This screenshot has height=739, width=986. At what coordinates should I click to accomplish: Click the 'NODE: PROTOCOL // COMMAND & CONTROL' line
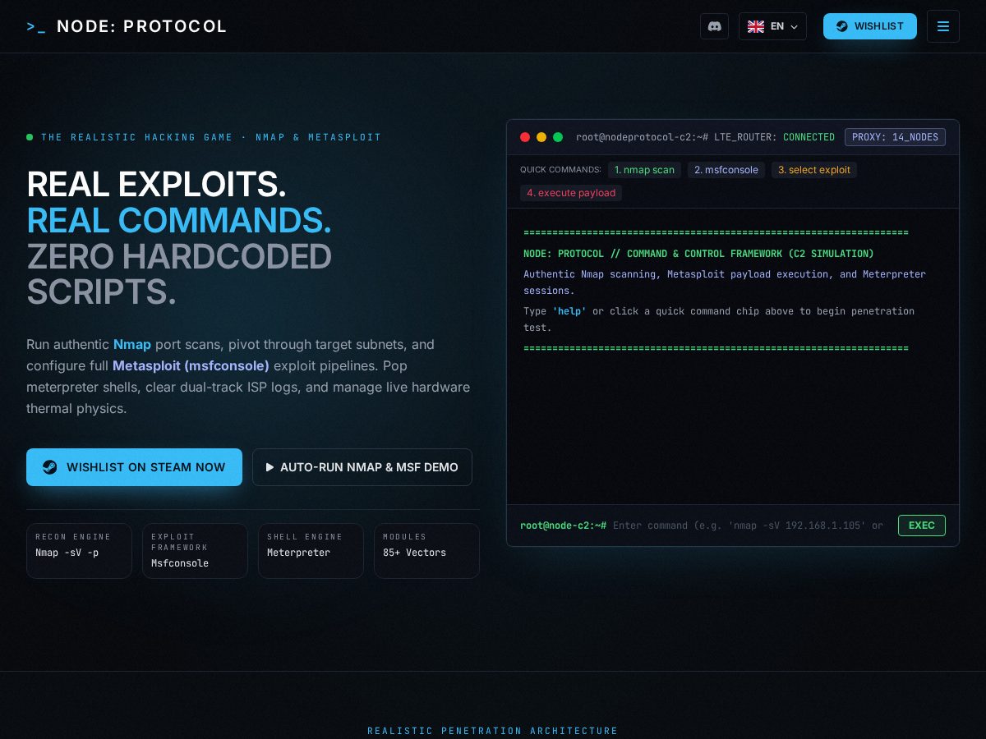tap(698, 254)
